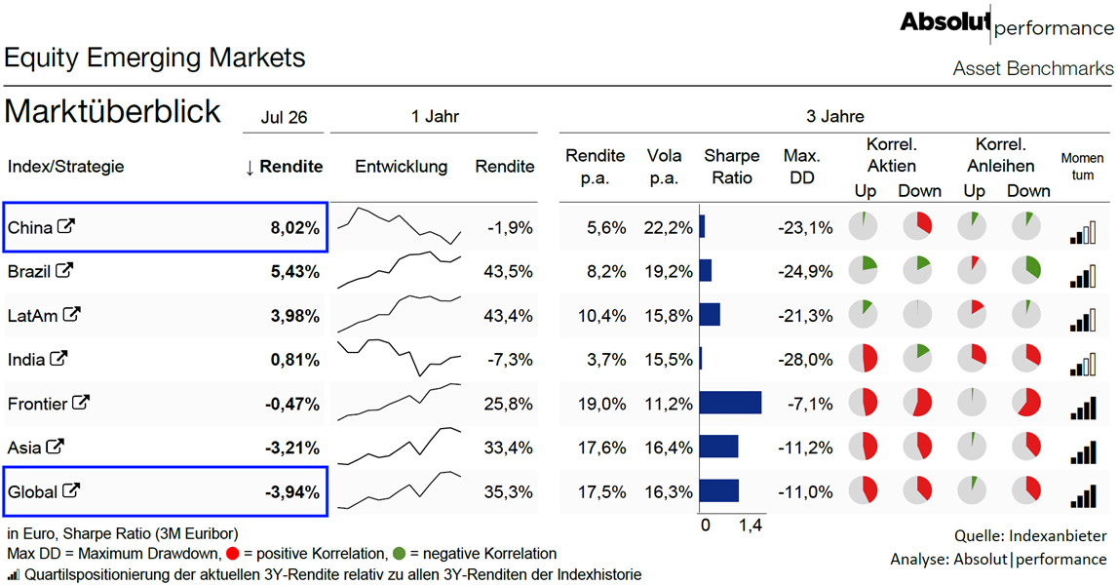The width and height of the screenshot is (1118, 585).
Task: Select the Sharpe Ratio column header
Action: [x=732, y=166]
